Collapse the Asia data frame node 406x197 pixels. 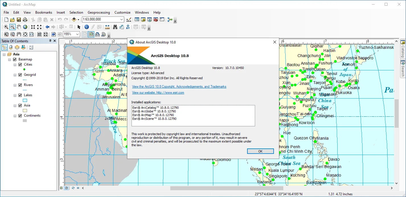click(4, 54)
